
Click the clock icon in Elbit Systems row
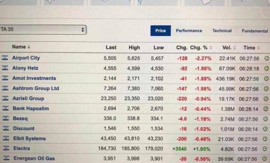coord(266,139)
